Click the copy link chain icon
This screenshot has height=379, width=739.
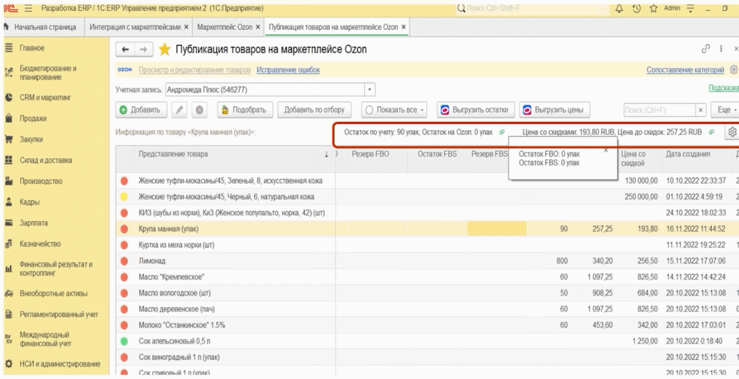[706, 49]
